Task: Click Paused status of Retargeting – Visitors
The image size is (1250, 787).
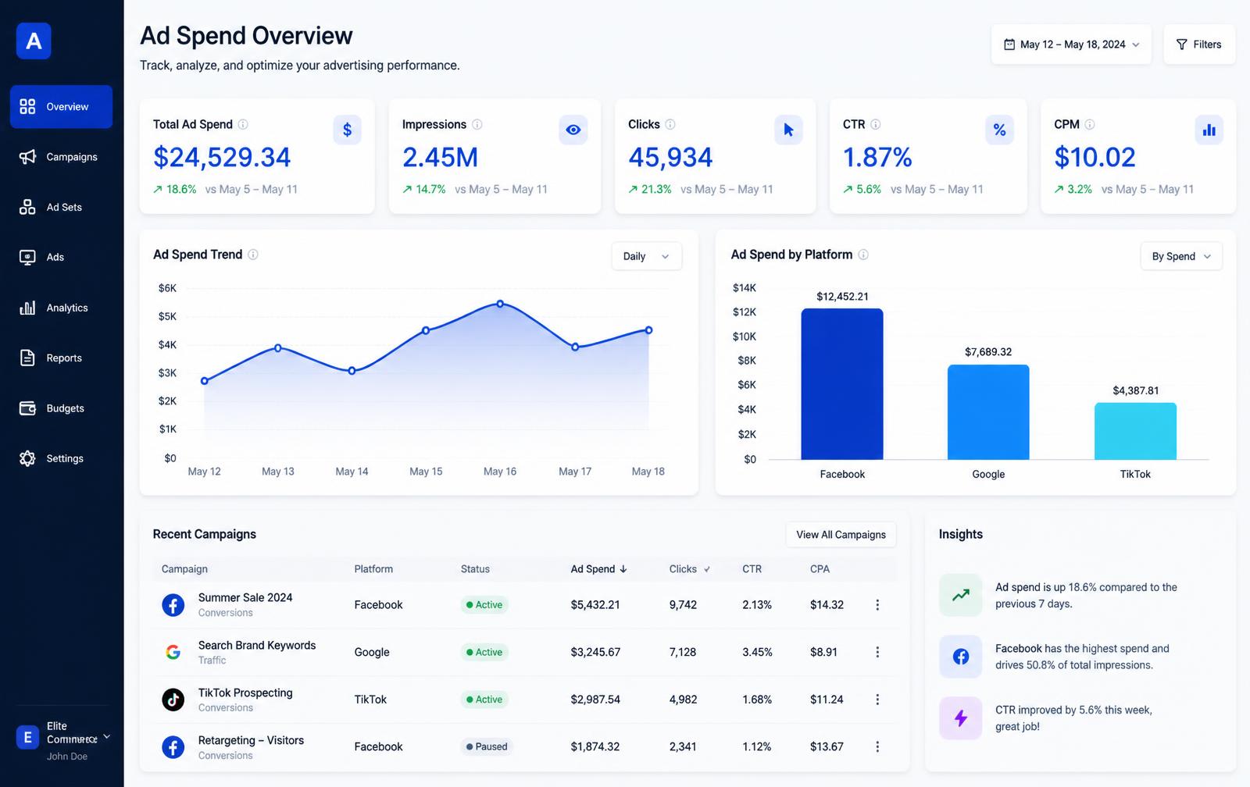Action: pos(487,747)
